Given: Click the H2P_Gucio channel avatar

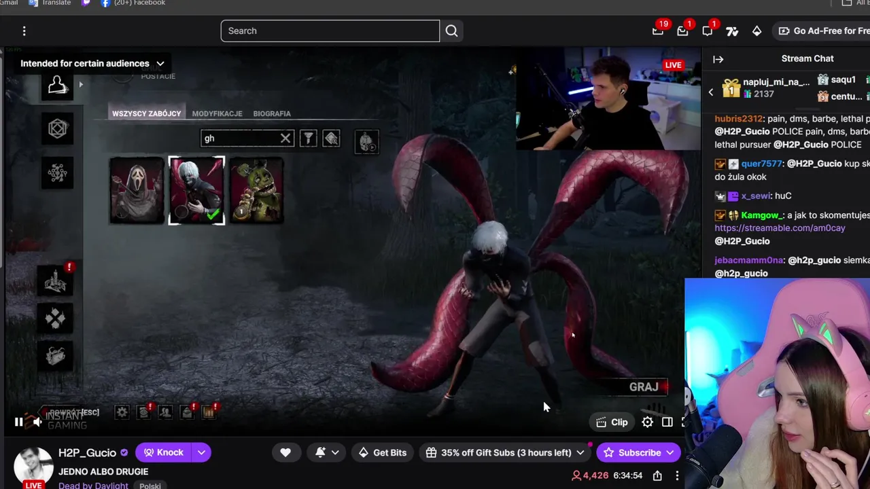Looking at the screenshot, I should 33,467.
